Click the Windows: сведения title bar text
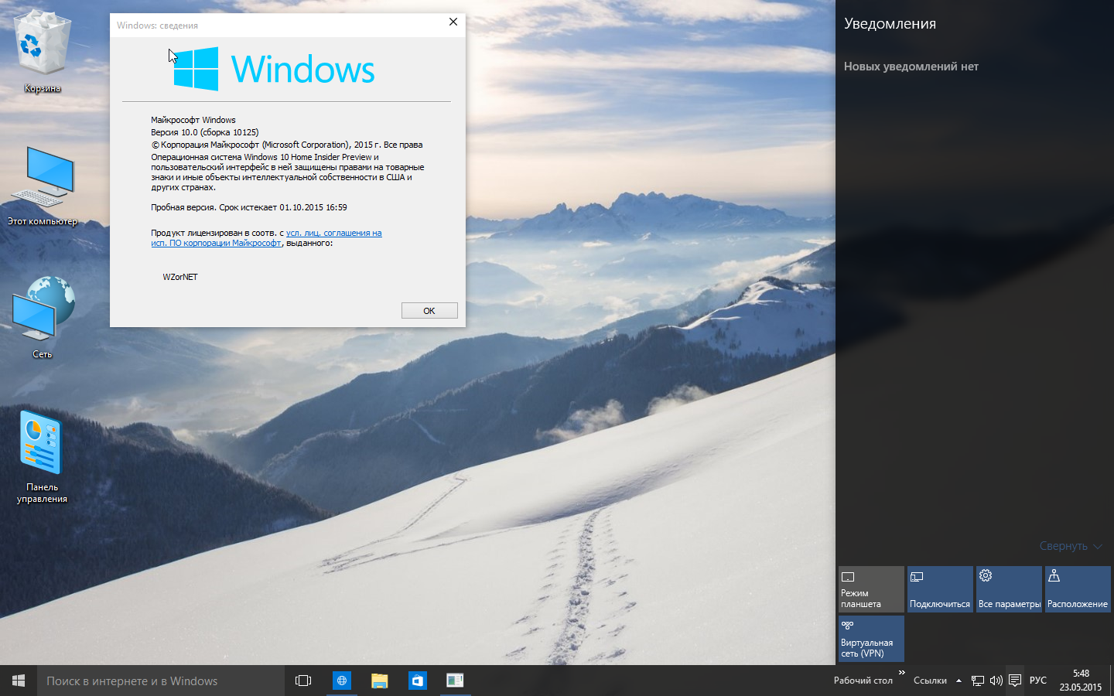 click(157, 26)
